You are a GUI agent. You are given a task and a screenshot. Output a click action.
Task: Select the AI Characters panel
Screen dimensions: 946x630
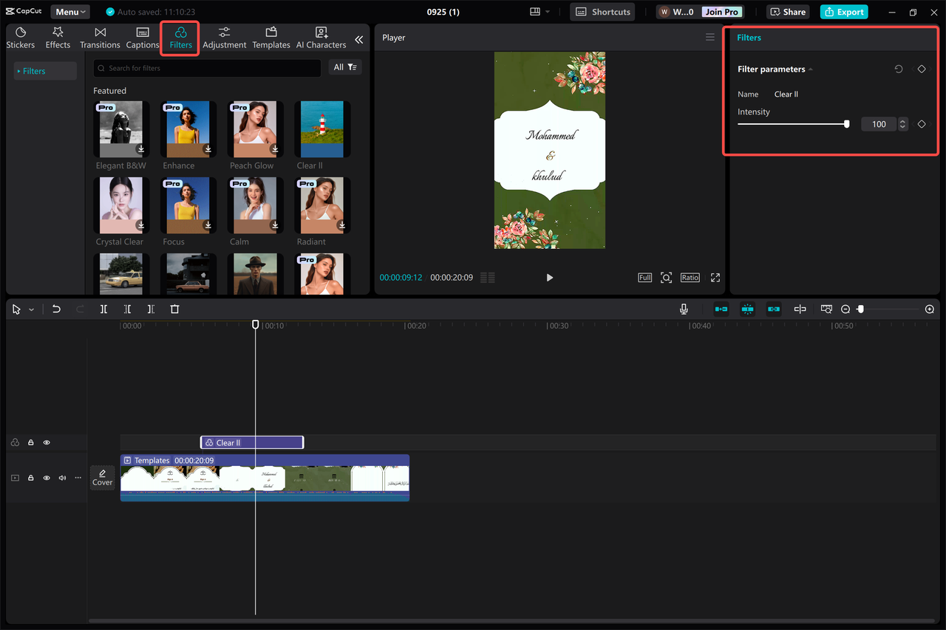point(321,37)
